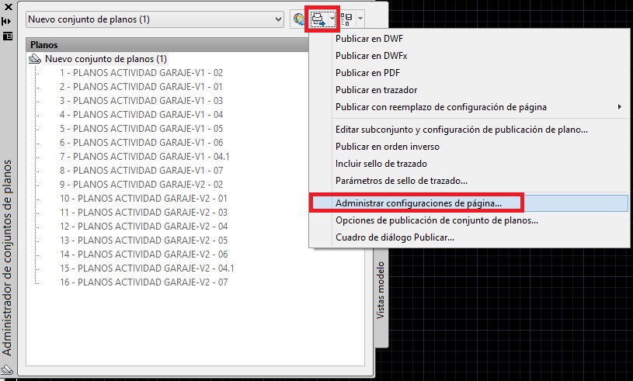Choose Publicar en PDF
This screenshot has width=633, height=381.
[x=370, y=73]
